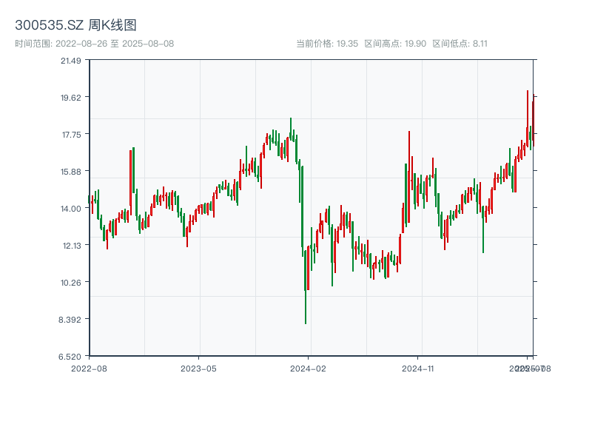This screenshot has width=592, height=444.
Task: Click the 区间低点 8.11 label
Action: [460, 44]
